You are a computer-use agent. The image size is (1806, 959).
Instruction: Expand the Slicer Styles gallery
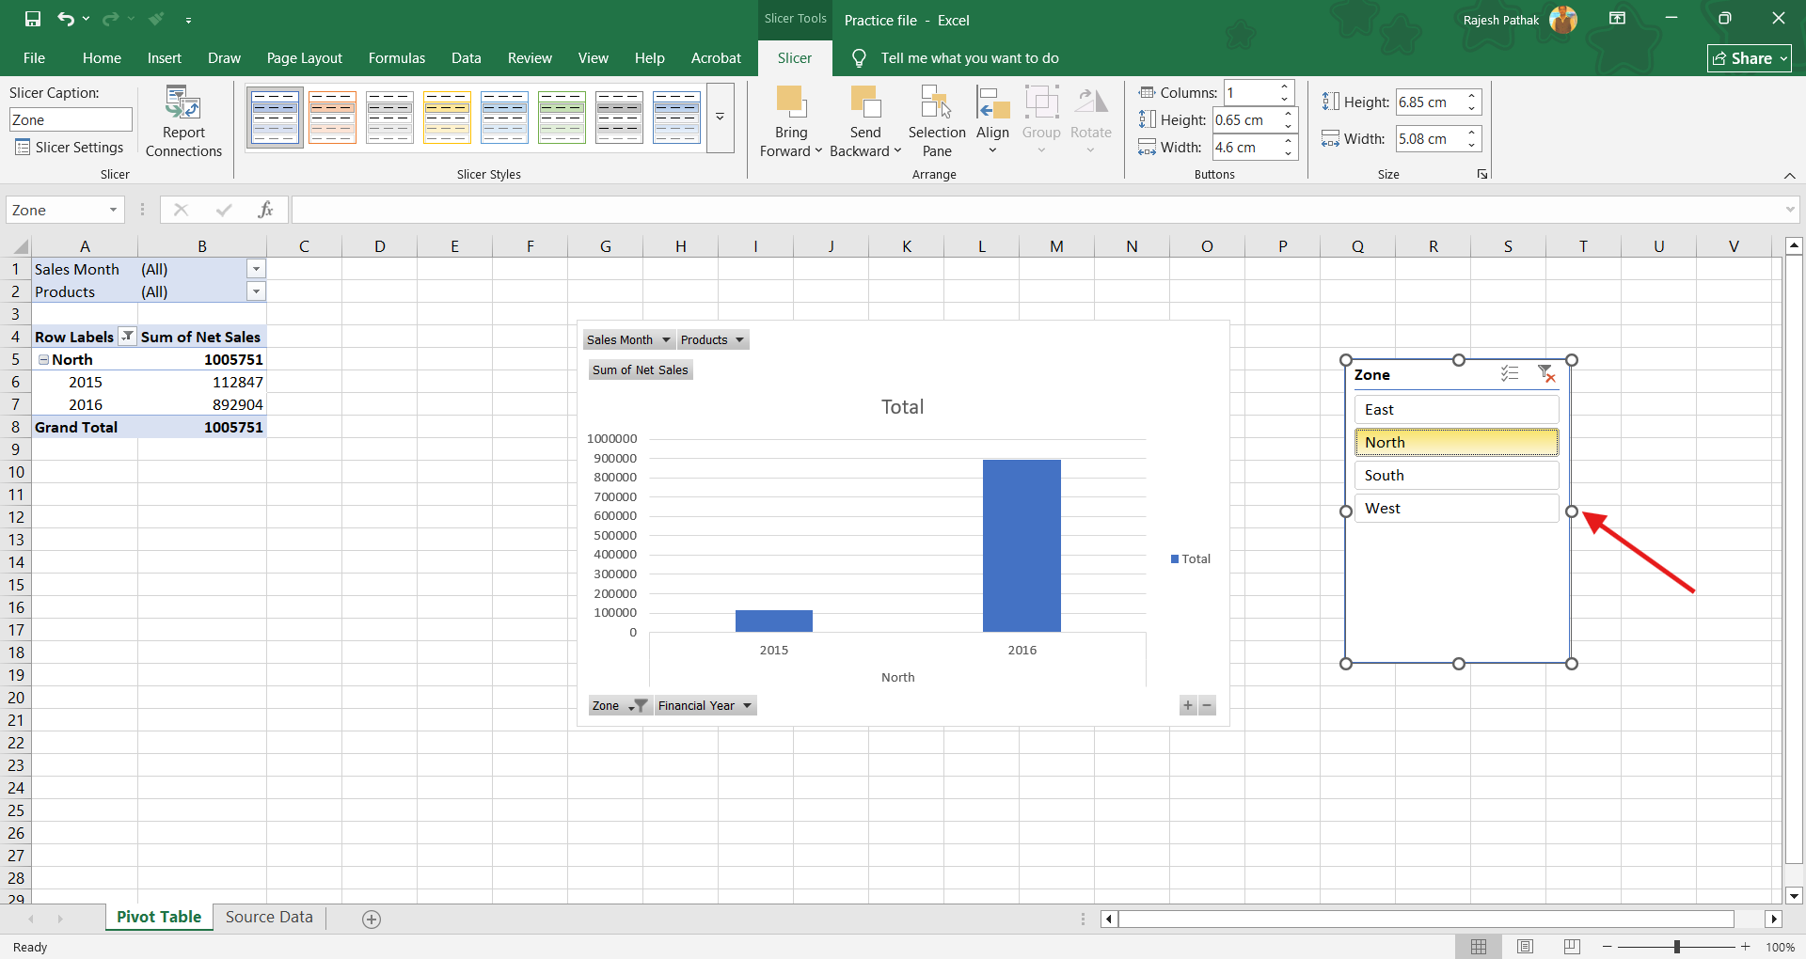tap(720, 118)
